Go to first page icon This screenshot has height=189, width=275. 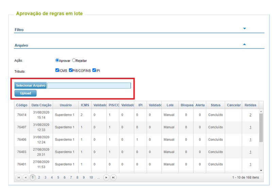coord(19,177)
